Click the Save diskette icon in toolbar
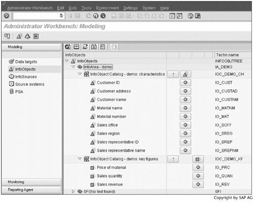 pos(77,16)
